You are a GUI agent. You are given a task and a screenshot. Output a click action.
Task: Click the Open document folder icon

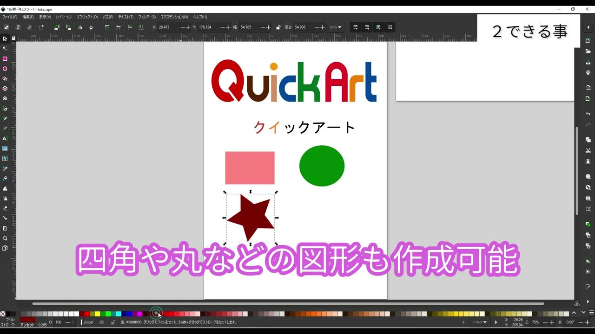[588, 51]
